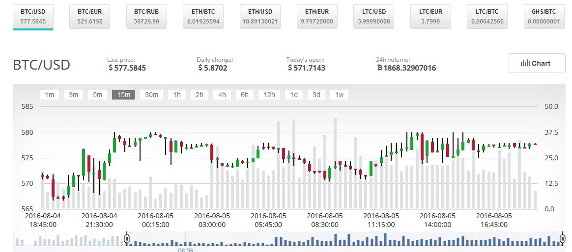This screenshot has width=572, height=252.
Task: Select the BTC/USD pair tab
Action: 33,17
